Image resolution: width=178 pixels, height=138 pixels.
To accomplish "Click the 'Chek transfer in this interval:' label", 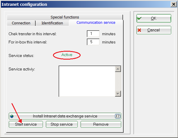I will pyautogui.click(x=32, y=34).
